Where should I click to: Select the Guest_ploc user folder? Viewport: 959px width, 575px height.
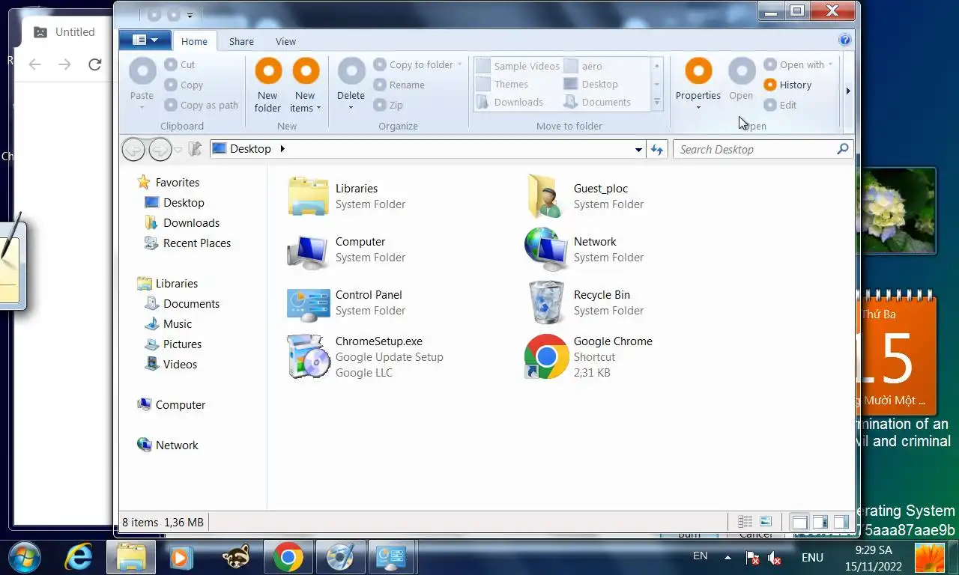pos(584,196)
